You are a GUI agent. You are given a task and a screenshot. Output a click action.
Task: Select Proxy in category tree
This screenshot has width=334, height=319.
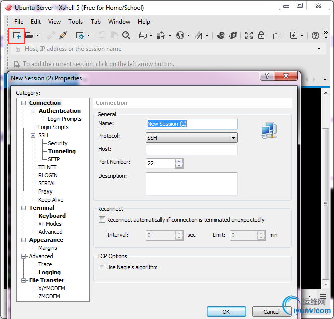tap(45, 192)
